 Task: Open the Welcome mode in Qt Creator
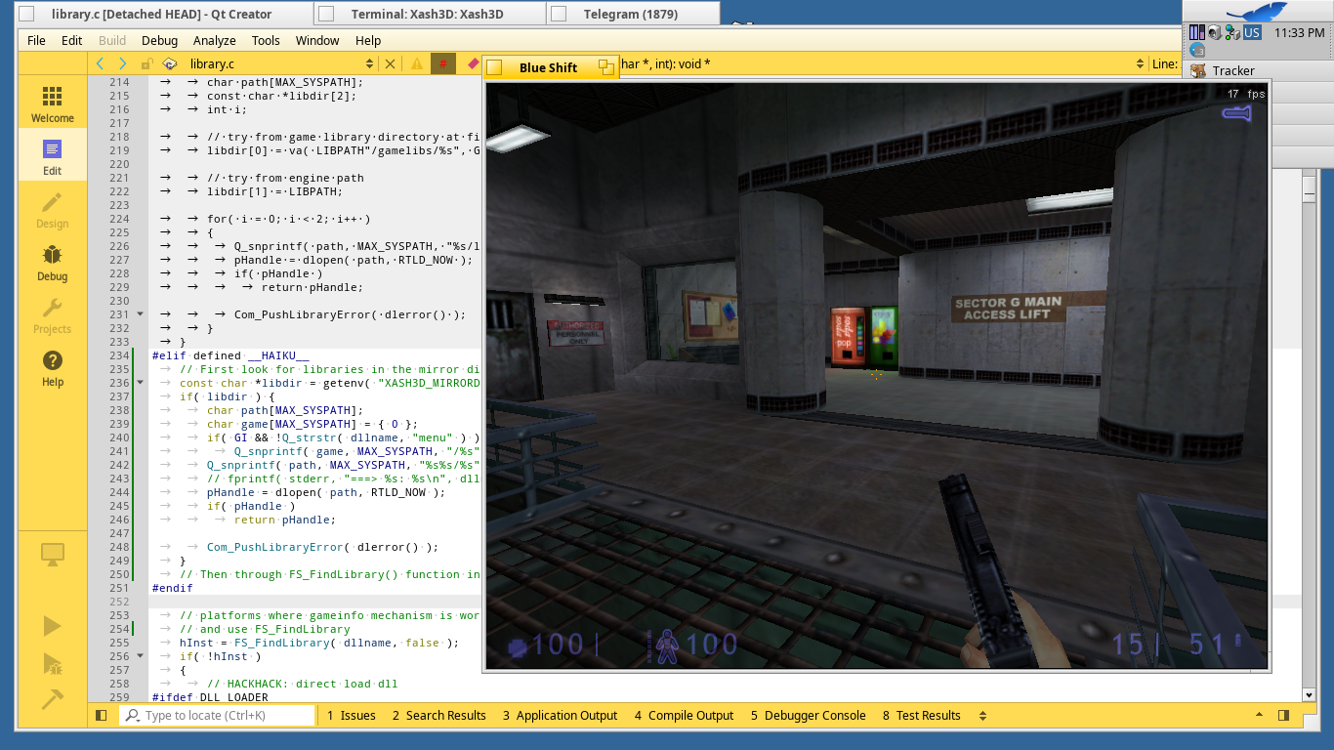click(x=53, y=104)
